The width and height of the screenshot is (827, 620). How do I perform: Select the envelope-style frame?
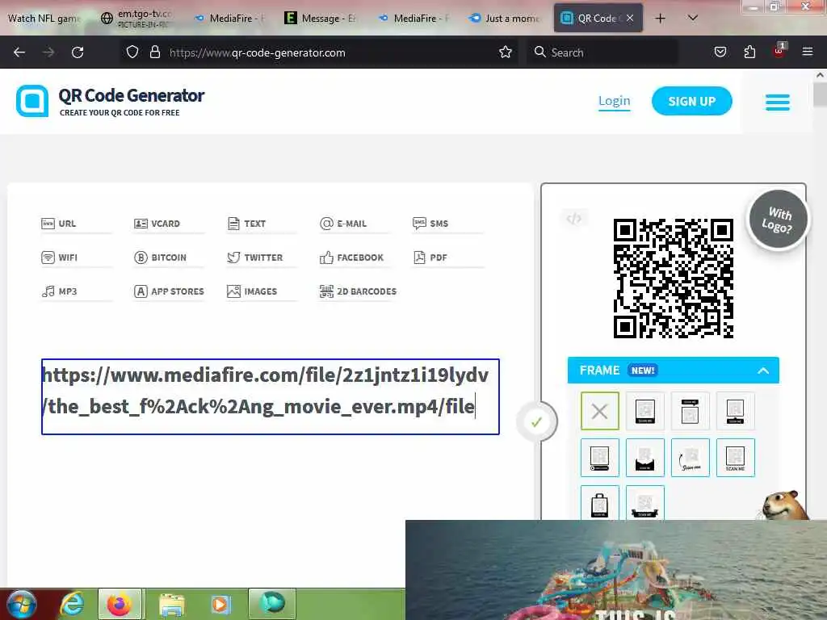[x=645, y=458]
